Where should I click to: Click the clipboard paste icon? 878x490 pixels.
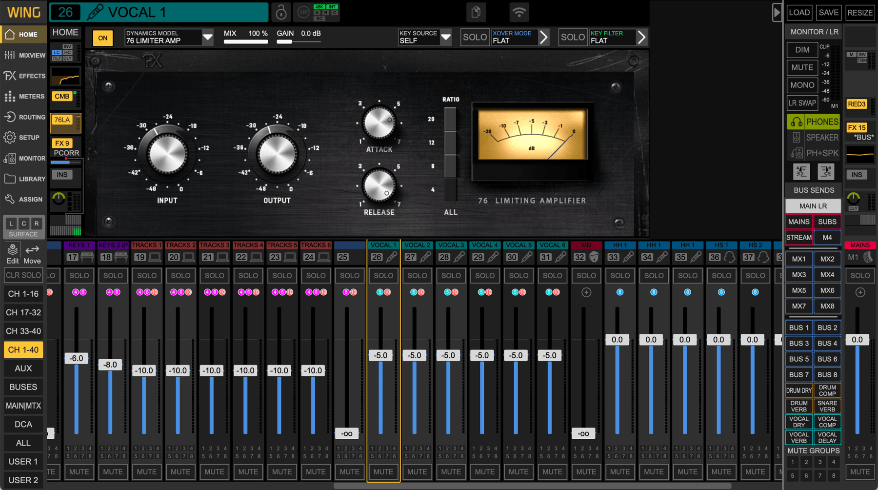(x=476, y=12)
